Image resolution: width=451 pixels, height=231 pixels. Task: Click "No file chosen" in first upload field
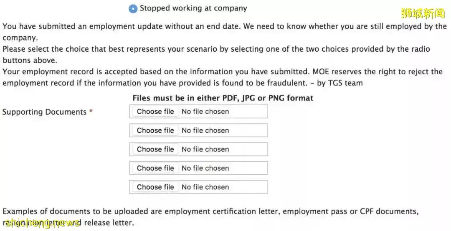(x=205, y=112)
